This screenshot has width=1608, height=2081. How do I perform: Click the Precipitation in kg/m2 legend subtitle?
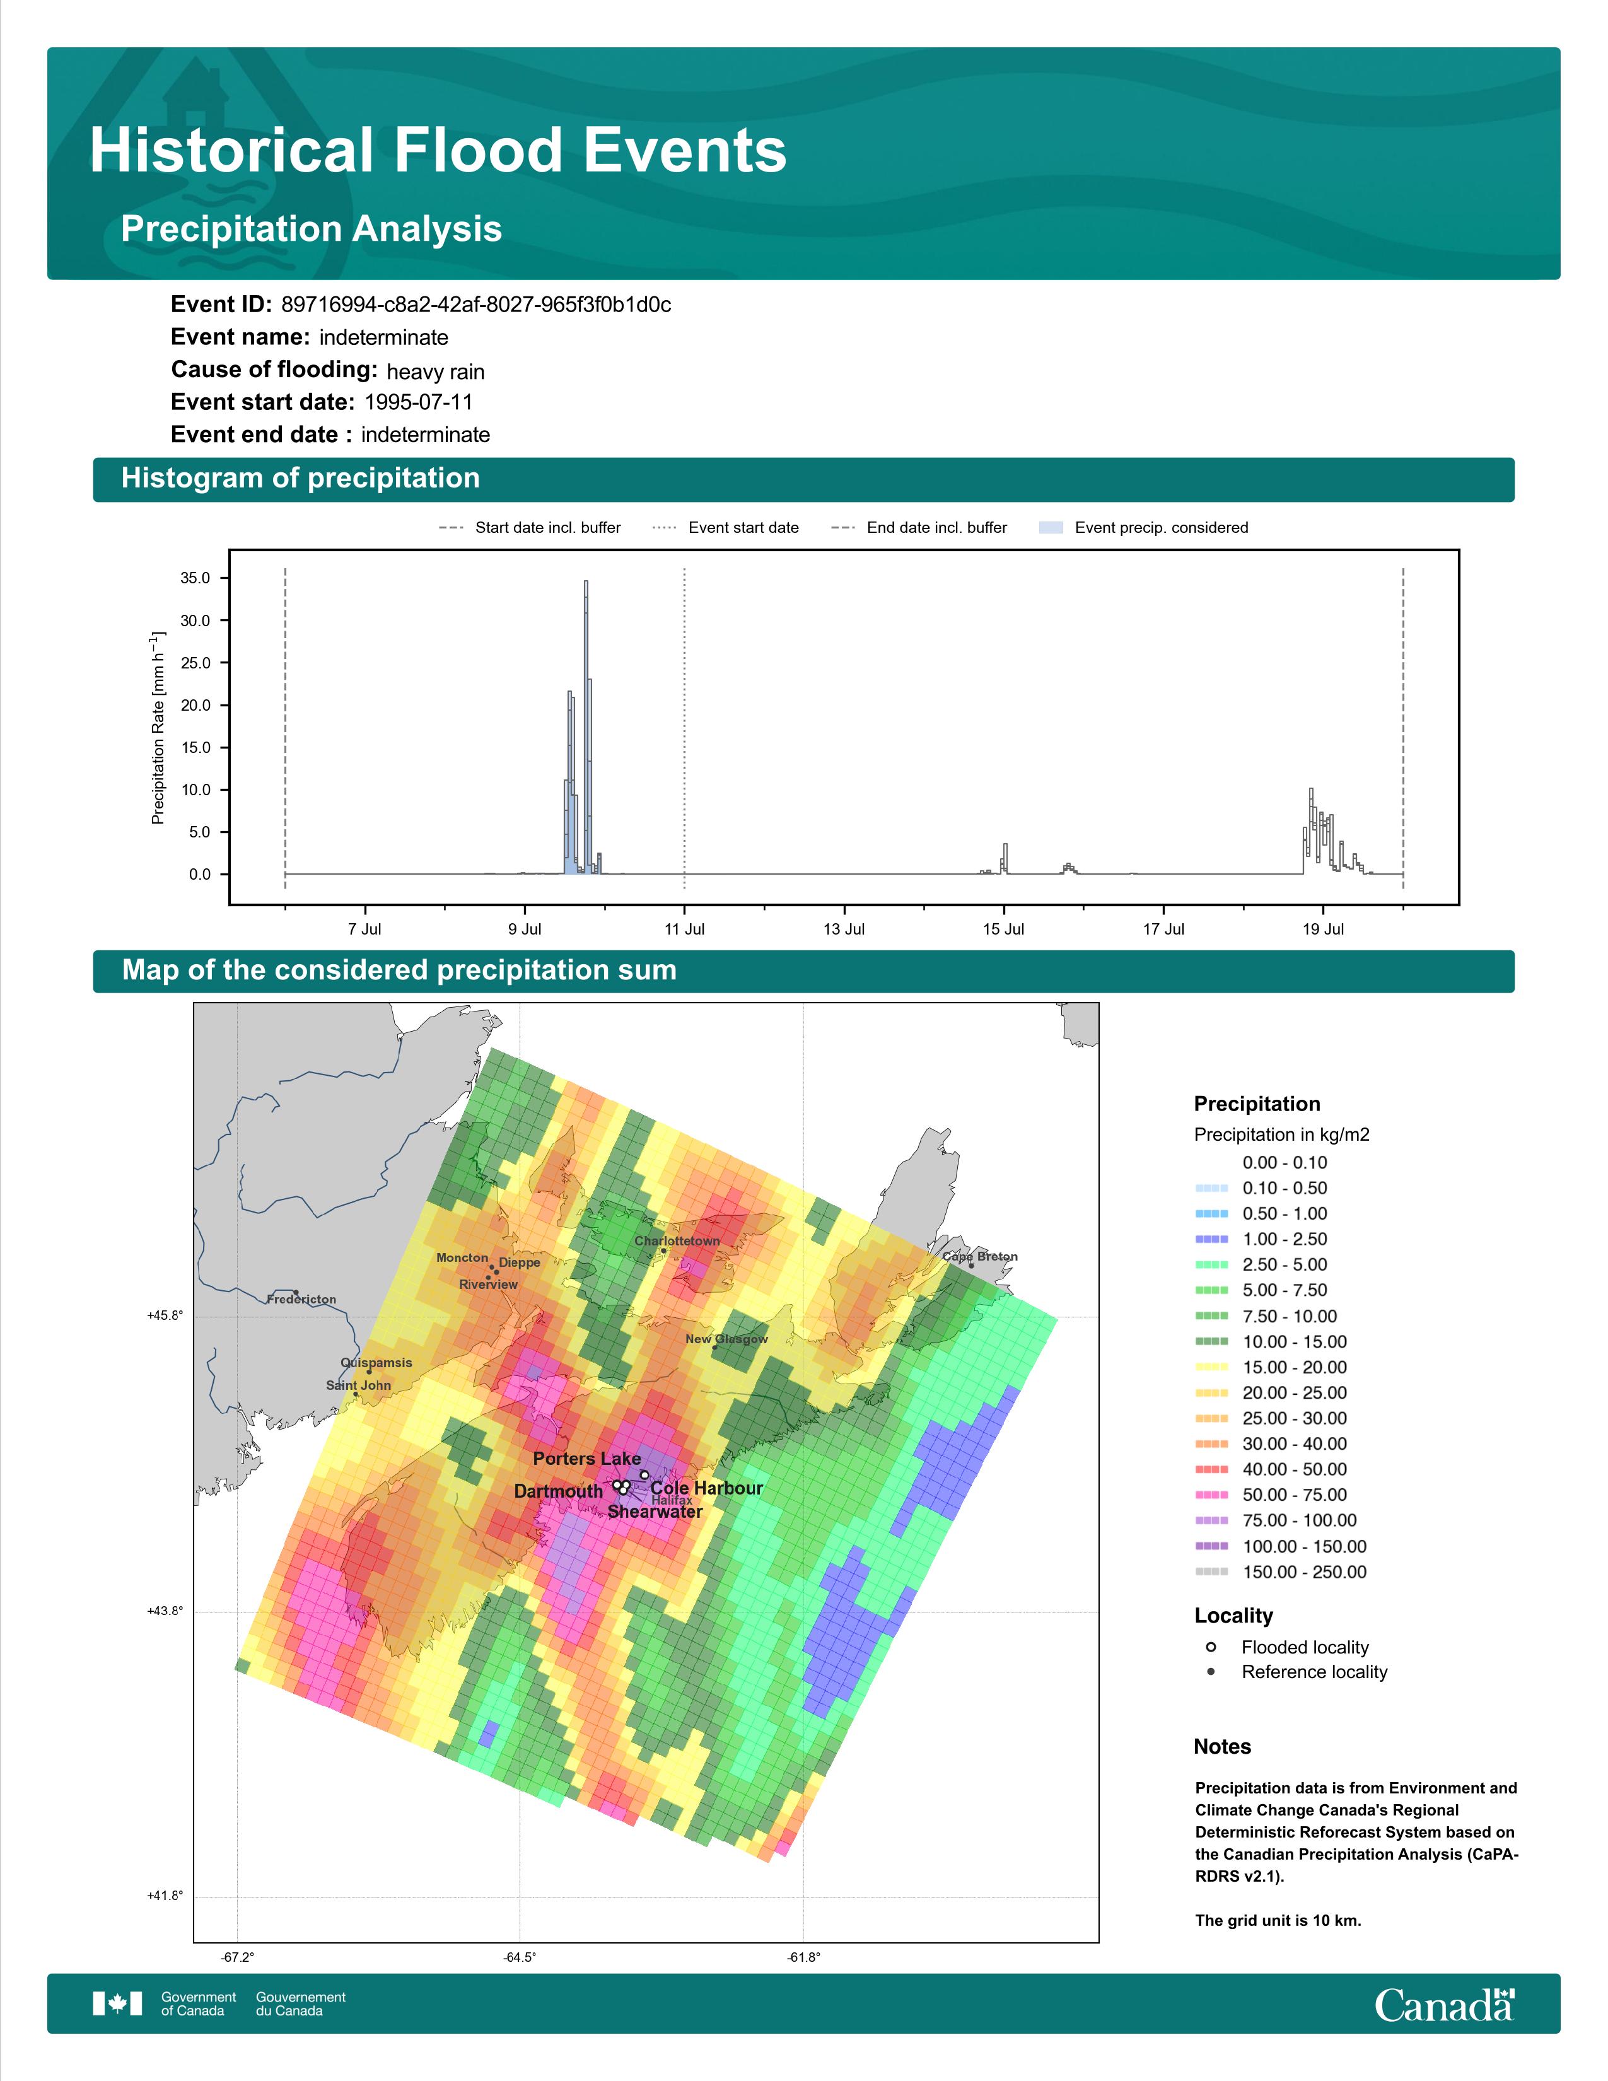1281,1135
